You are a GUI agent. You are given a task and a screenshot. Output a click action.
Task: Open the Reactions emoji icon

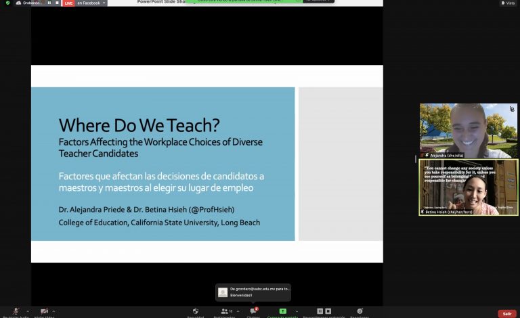point(360,311)
